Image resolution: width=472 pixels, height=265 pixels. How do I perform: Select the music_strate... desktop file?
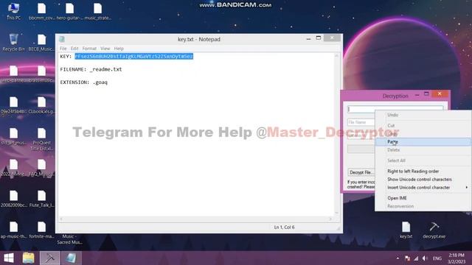(98, 12)
